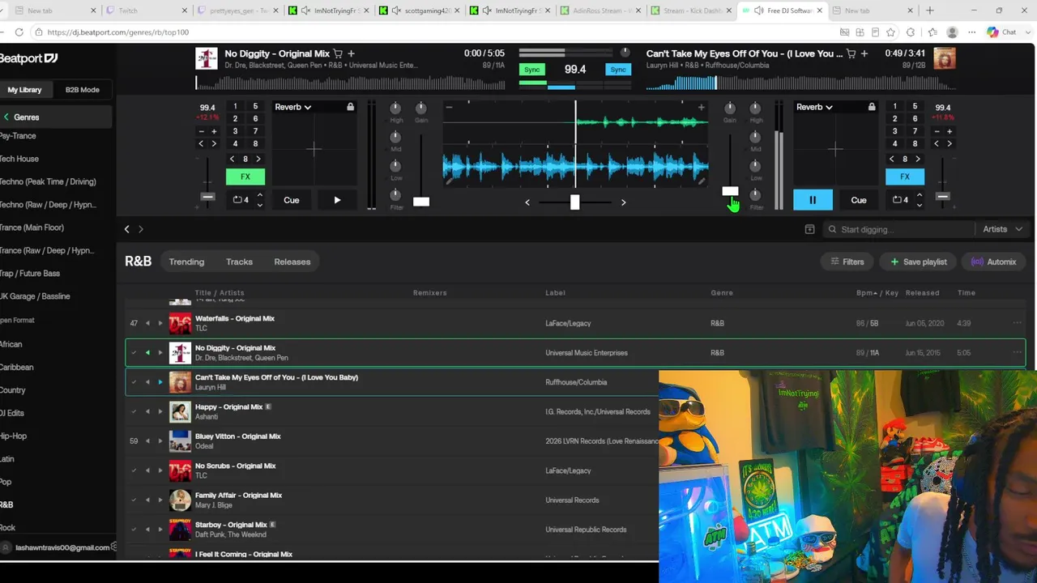The width and height of the screenshot is (1037, 583).
Task: Open the Filters button
Action: [x=847, y=262]
